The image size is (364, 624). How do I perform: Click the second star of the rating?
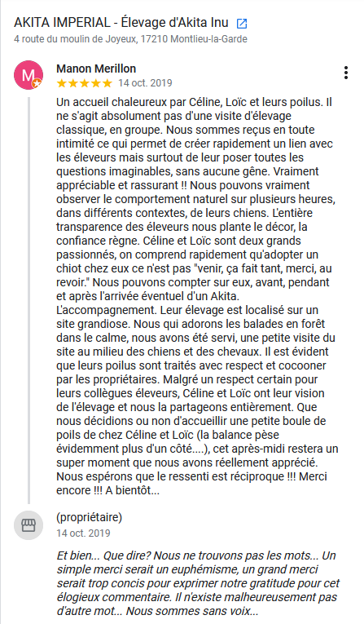73,83
